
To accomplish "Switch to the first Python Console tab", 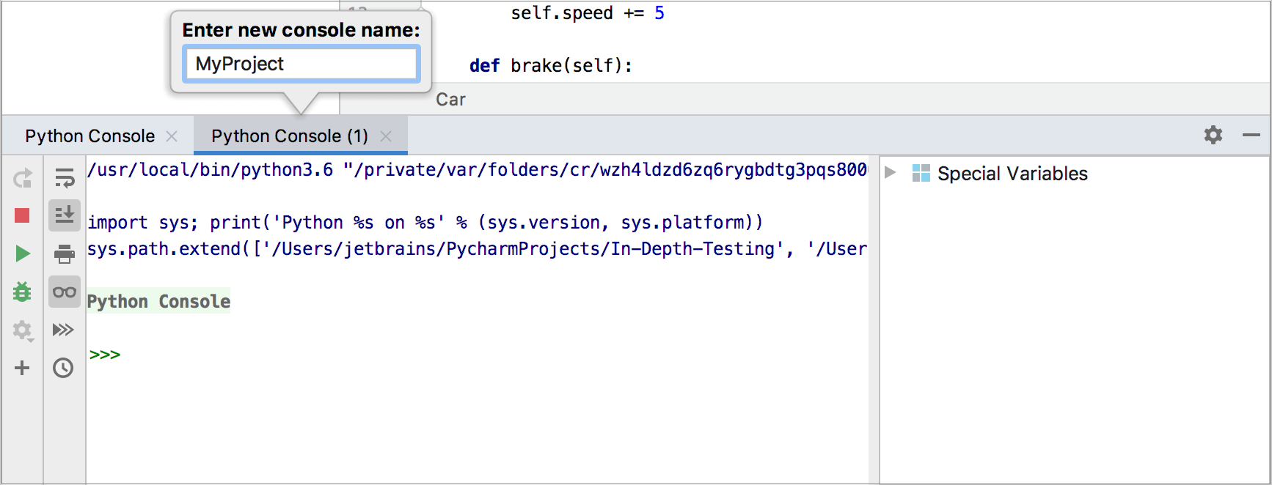I will tap(89, 136).
